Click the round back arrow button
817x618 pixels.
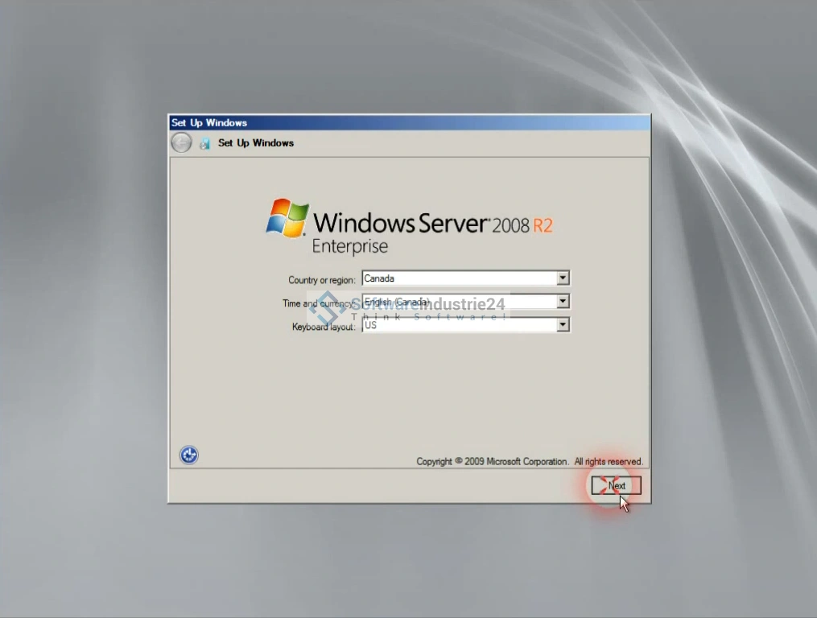[x=181, y=143]
